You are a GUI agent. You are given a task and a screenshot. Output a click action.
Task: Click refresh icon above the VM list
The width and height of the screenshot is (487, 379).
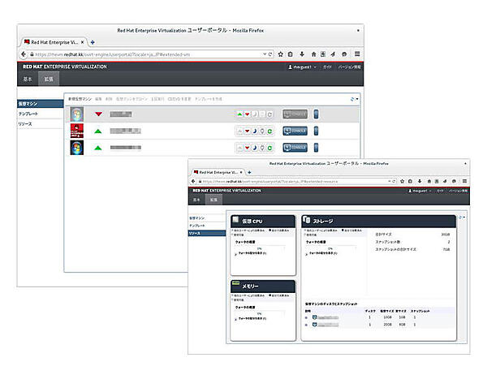pos(352,99)
